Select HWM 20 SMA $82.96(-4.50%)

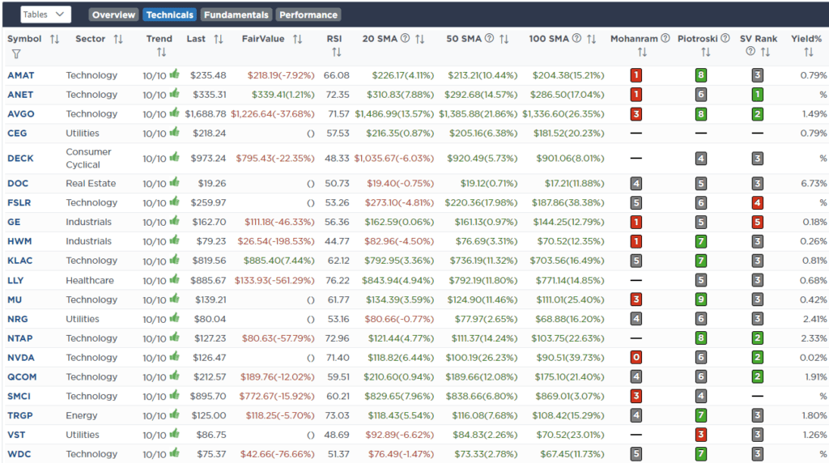point(399,241)
